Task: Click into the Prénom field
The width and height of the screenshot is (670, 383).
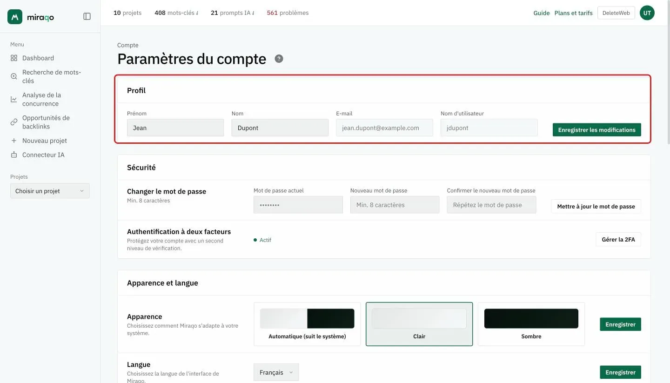Action: [175, 128]
